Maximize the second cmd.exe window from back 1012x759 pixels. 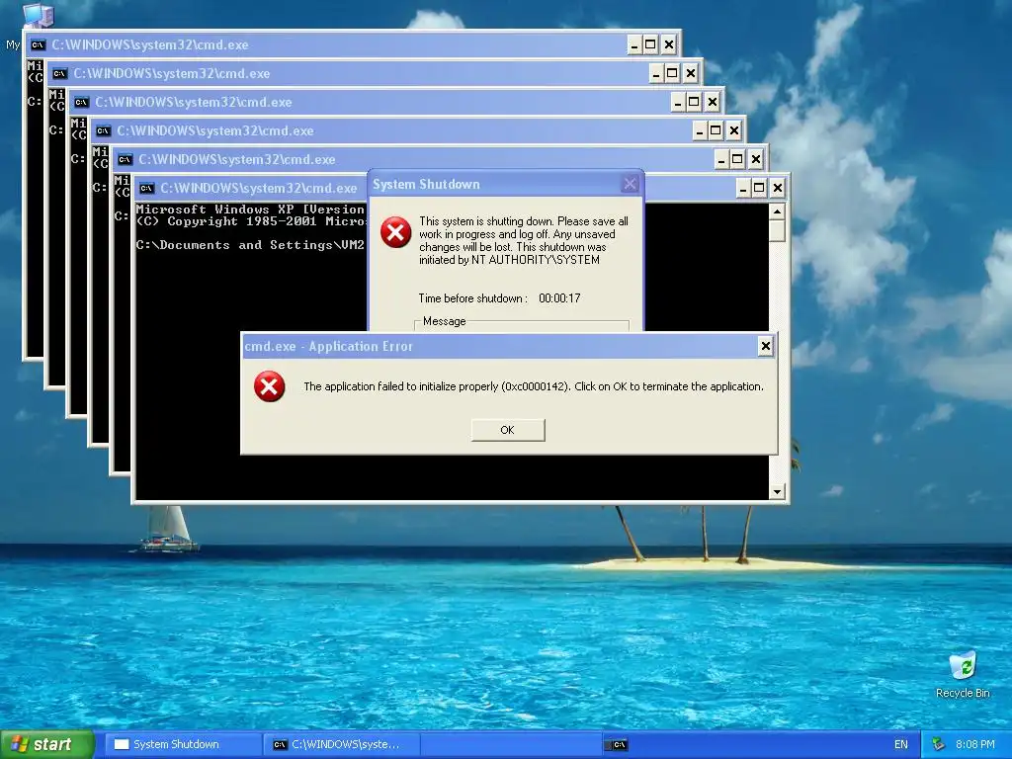(x=672, y=73)
